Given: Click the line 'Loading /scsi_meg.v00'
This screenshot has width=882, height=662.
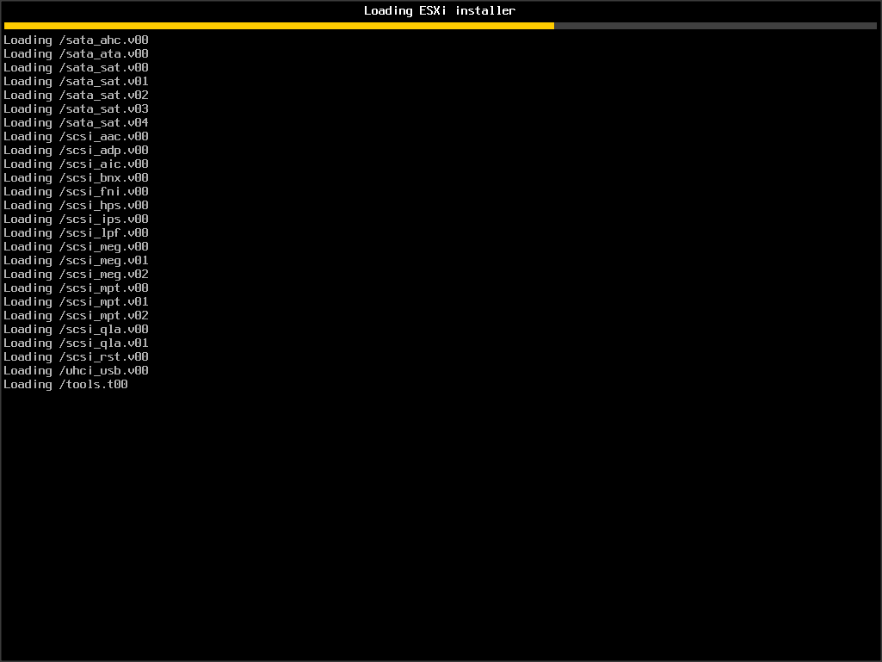Looking at the screenshot, I should point(76,247).
